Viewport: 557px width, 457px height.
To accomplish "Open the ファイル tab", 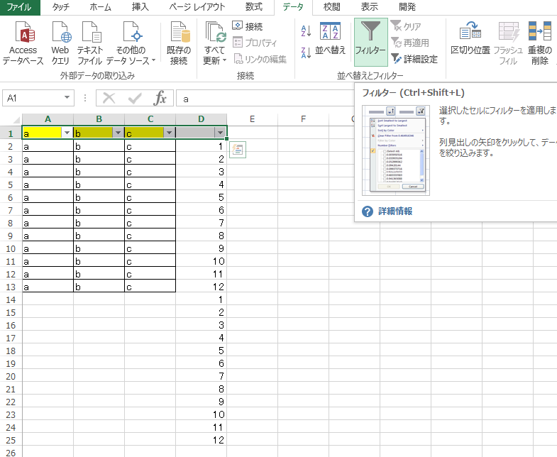I will 19,7.
